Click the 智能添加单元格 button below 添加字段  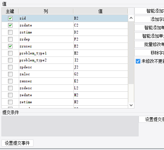click(149, 28)
